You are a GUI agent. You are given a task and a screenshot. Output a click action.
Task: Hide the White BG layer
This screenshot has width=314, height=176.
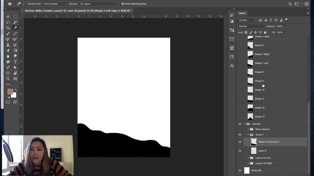tap(240, 171)
